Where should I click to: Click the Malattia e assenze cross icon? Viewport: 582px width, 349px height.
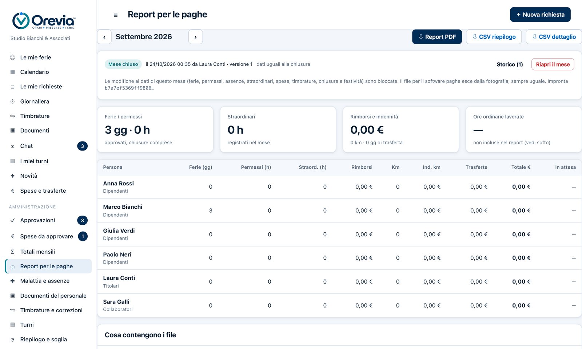12,281
